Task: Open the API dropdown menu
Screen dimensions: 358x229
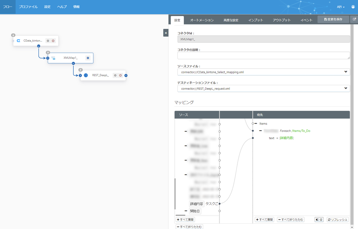Action: pyautogui.click(x=341, y=7)
